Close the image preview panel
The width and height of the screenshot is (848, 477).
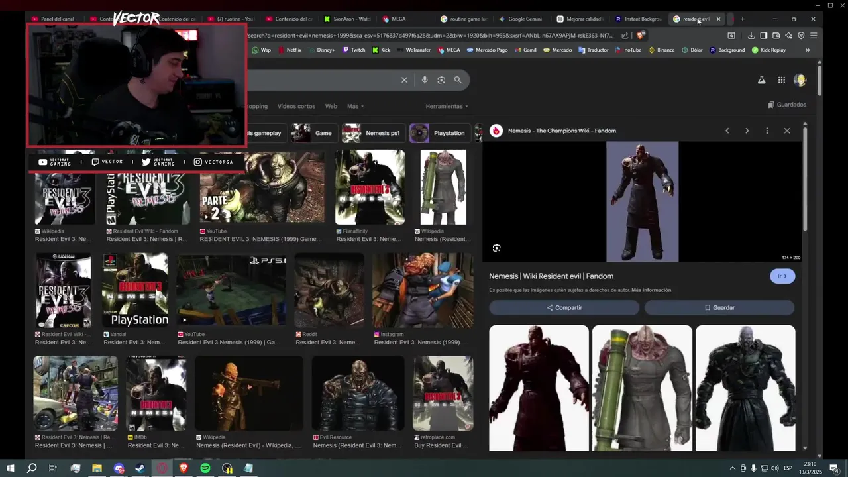point(787,131)
